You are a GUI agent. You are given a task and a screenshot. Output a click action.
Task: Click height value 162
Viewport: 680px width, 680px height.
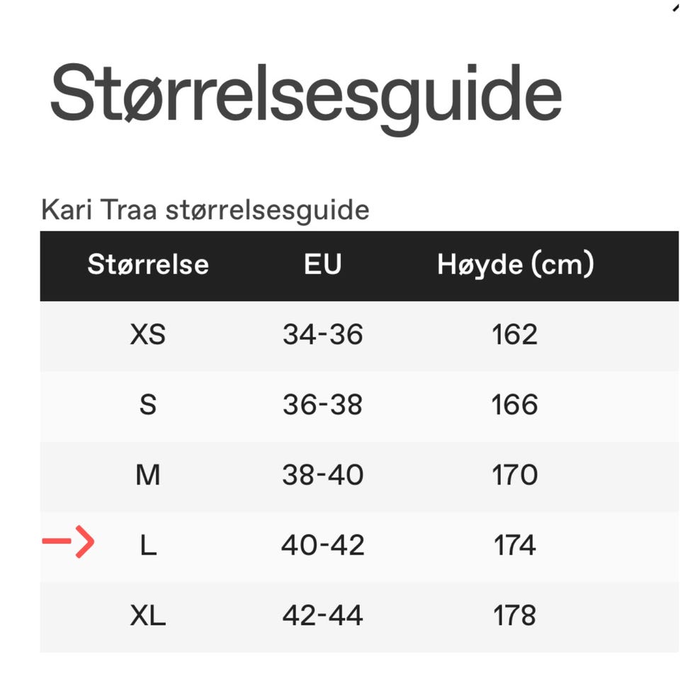[x=515, y=334]
